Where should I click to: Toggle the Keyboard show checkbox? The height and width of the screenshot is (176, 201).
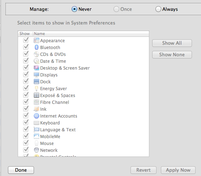tap(26, 122)
